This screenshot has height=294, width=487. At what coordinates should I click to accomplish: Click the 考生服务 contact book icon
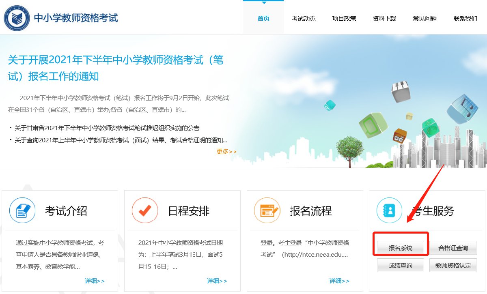389,210
